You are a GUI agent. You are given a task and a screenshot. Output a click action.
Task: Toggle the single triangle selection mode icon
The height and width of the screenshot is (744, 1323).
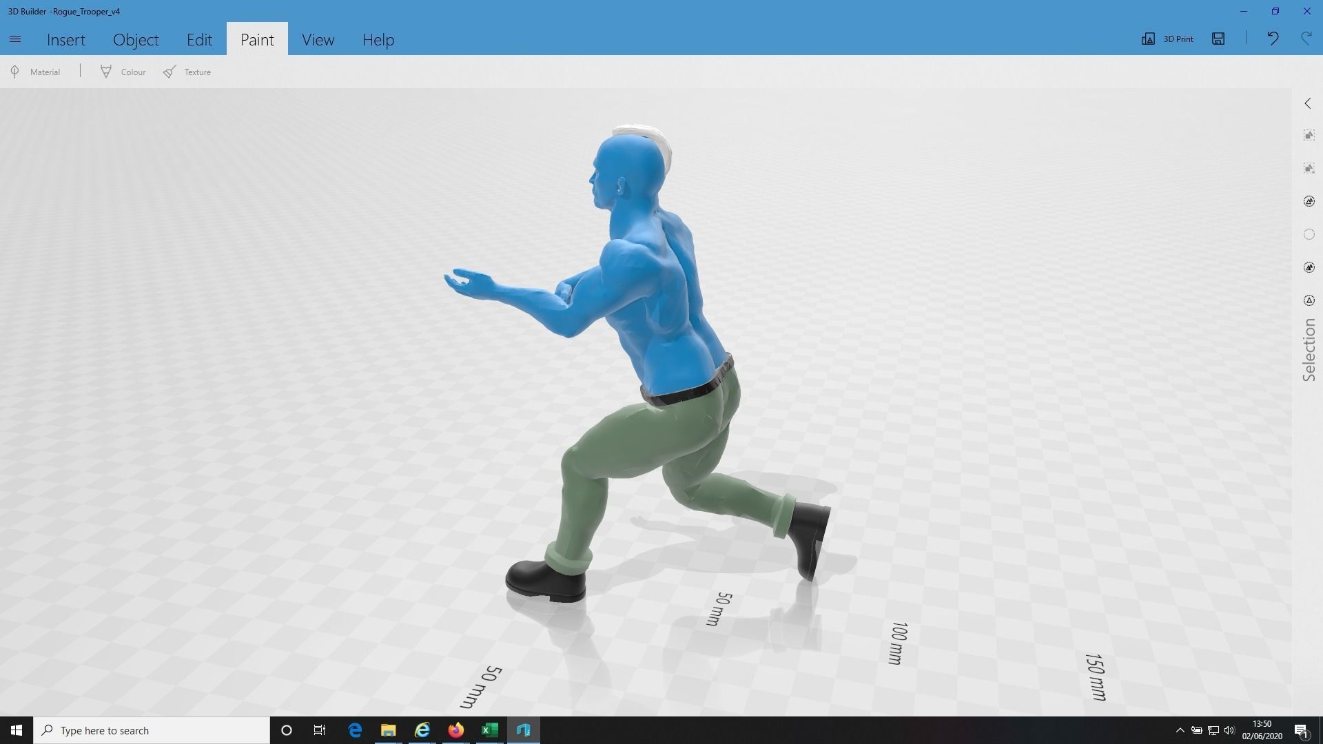(1309, 300)
